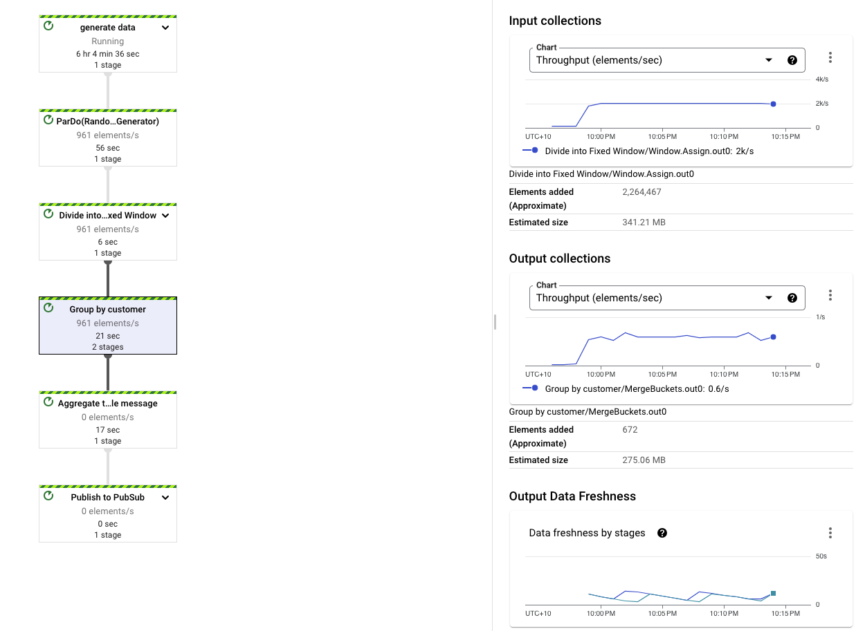Open three-dot menu for Output Data Freshness
This screenshot has height=631, width=865.
pos(830,533)
